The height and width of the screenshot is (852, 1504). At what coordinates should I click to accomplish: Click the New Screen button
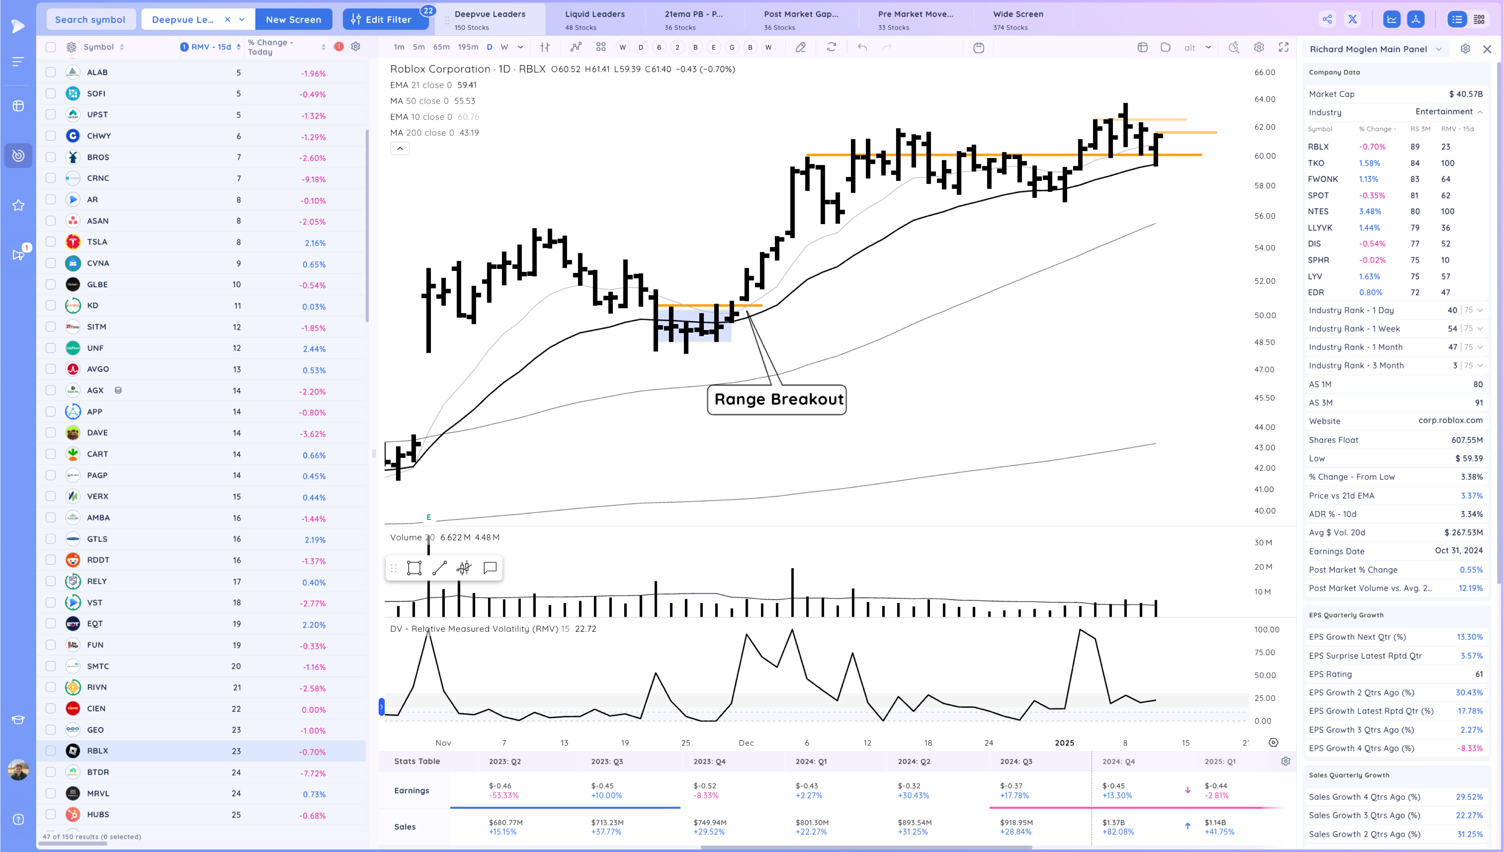[294, 19]
